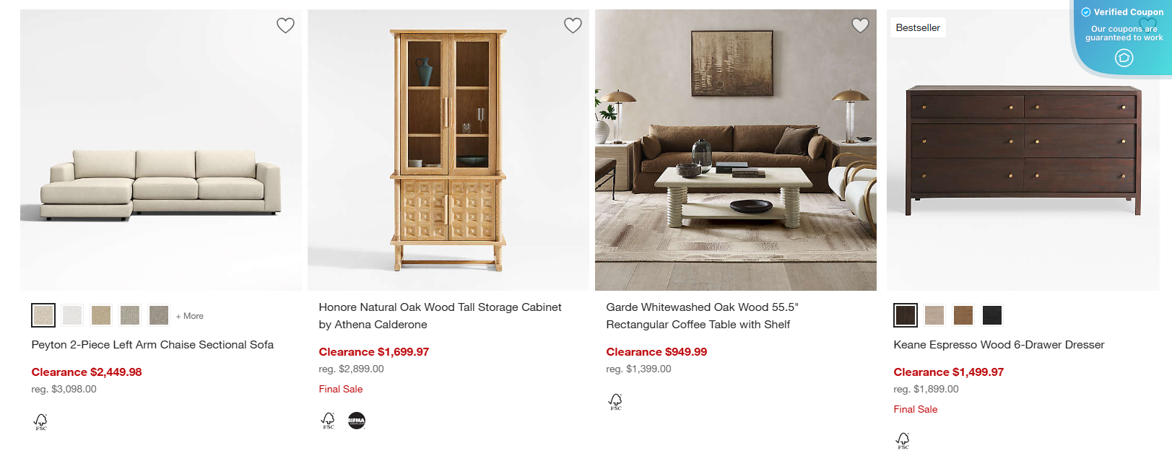Select the second white fabric swatch for the Peyton sofa
This screenshot has height=461, width=1172.
71,315
